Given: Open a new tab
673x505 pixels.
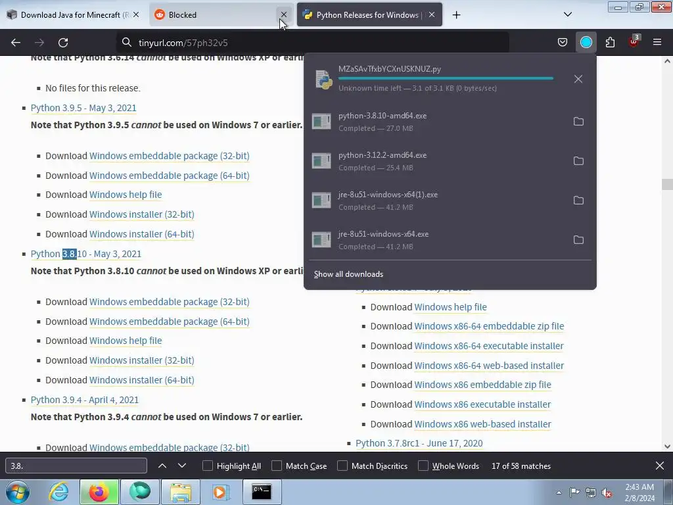Looking at the screenshot, I should [x=456, y=15].
